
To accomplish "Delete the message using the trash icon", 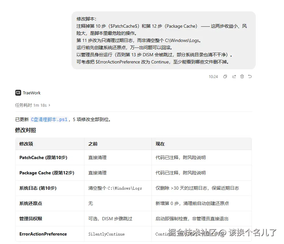I will coord(242,76).
